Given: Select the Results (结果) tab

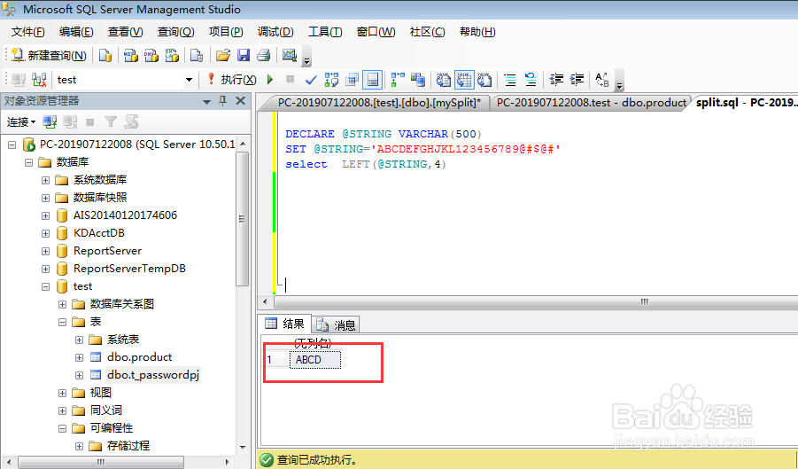Looking at the screenshot, I should coord(284,324).
